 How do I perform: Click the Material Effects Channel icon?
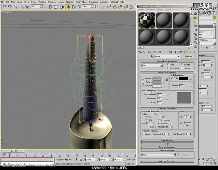[176, 52]
